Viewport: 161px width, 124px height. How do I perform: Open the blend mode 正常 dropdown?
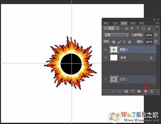116,35
